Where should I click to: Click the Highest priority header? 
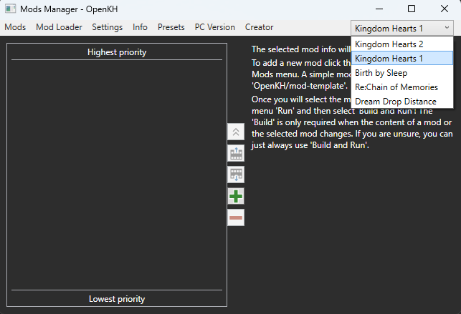pos(117,52)
